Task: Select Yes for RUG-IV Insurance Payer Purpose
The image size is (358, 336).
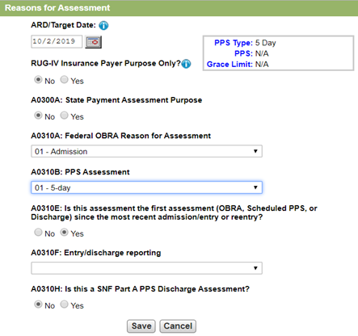Action: tap(64, 80)
